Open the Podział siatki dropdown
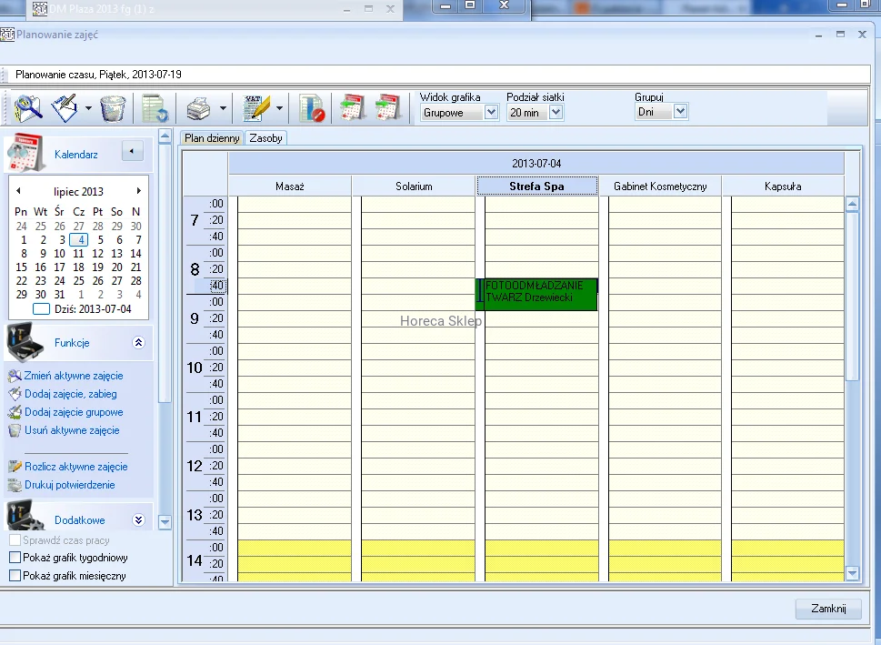Screen dimensions: 881x645 point(556,113)
